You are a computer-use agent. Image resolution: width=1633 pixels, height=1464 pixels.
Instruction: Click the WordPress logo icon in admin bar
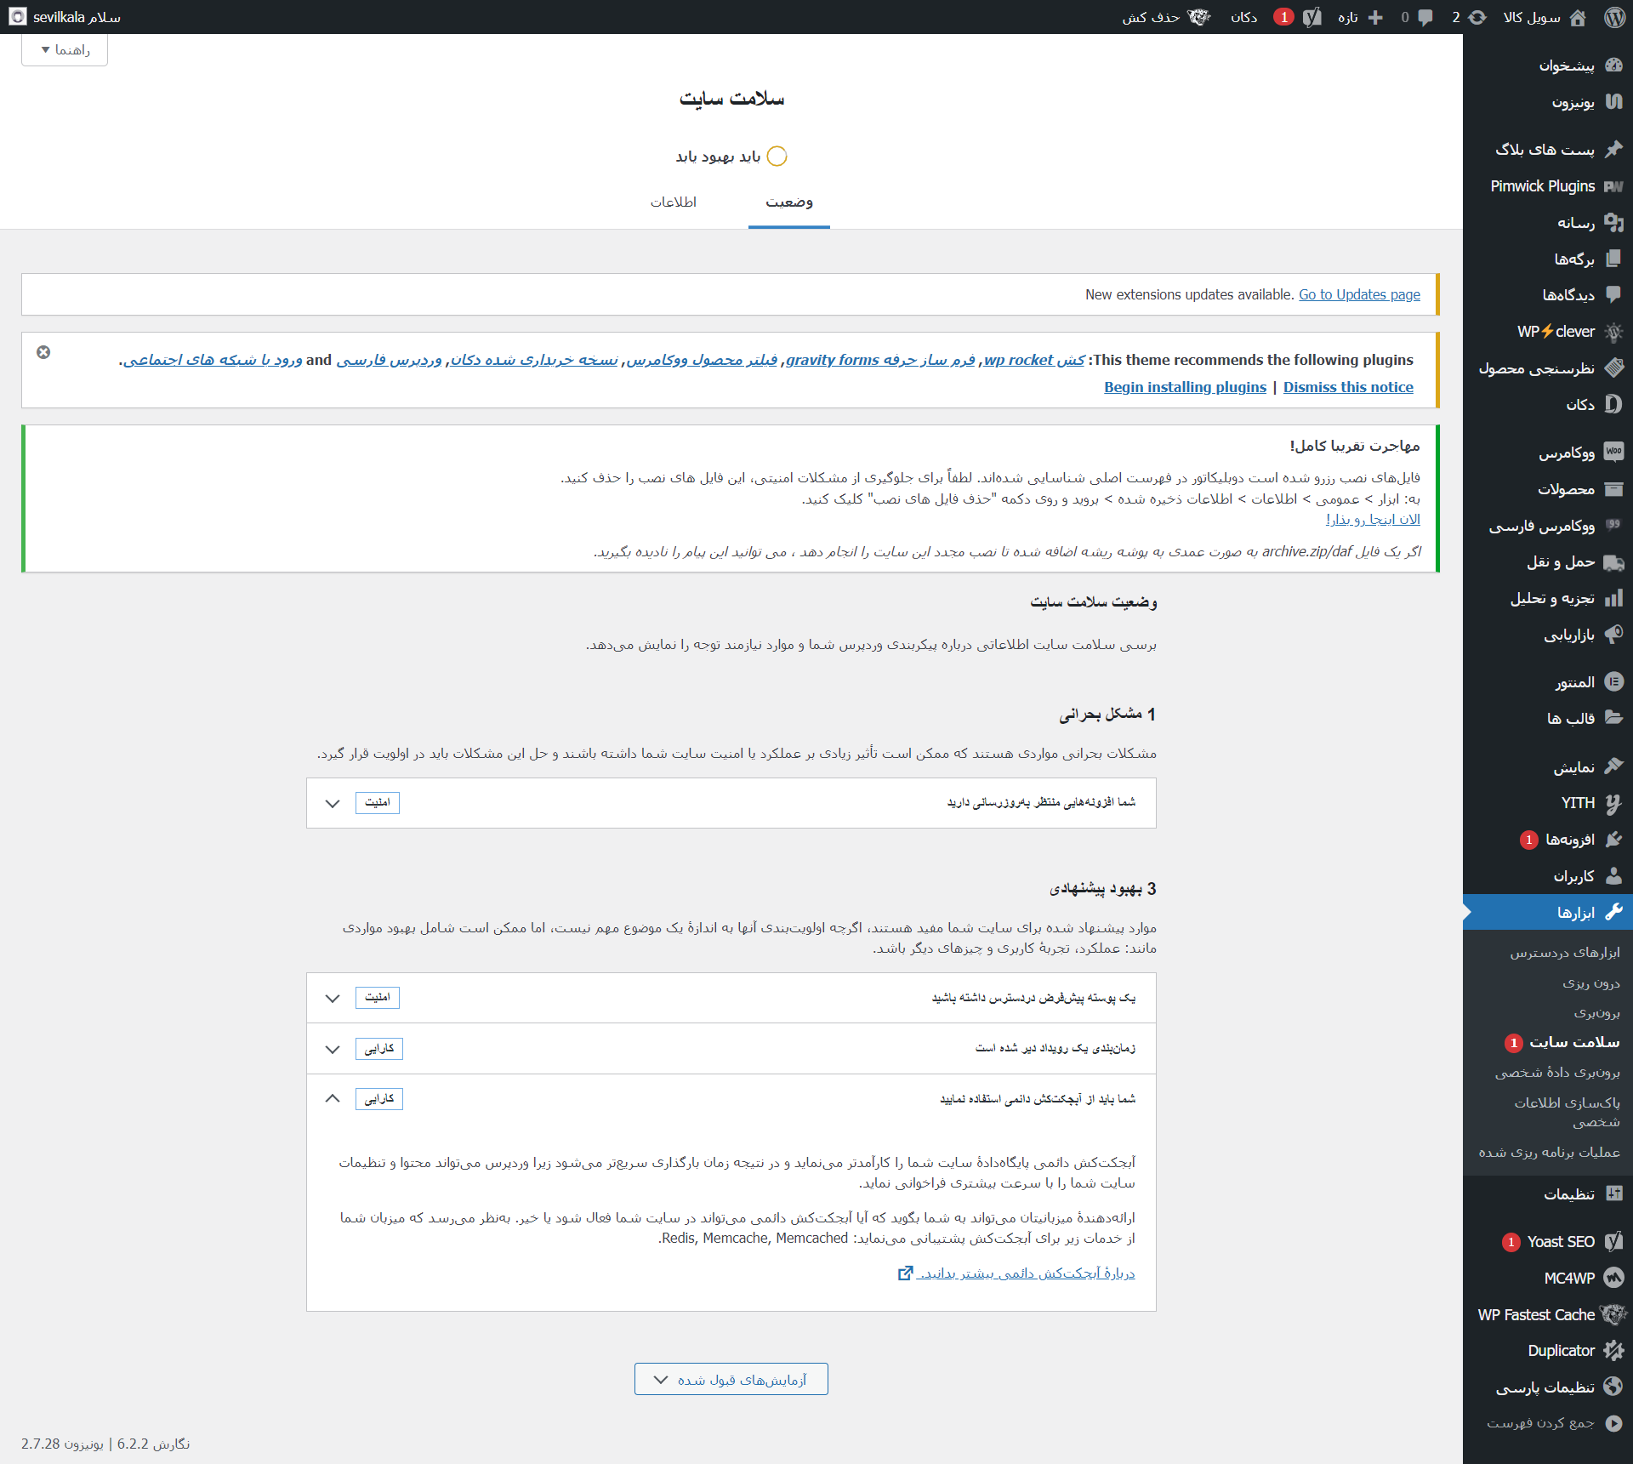click(x=1614, y=17)
